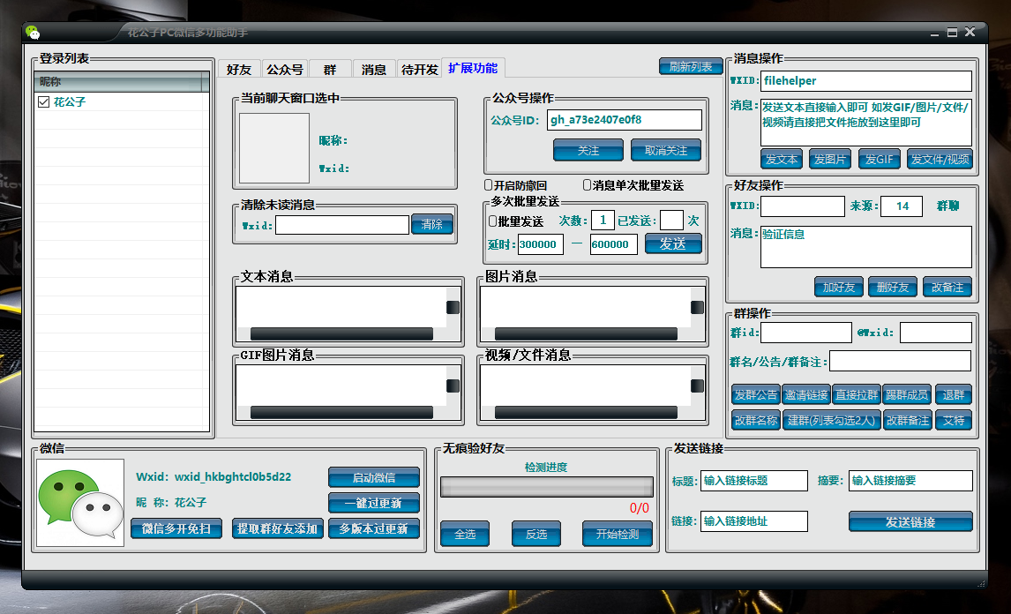Click the 发送 batch send button
The height and width of the screenshot is (614, 1011).
(x=673, y=243)
